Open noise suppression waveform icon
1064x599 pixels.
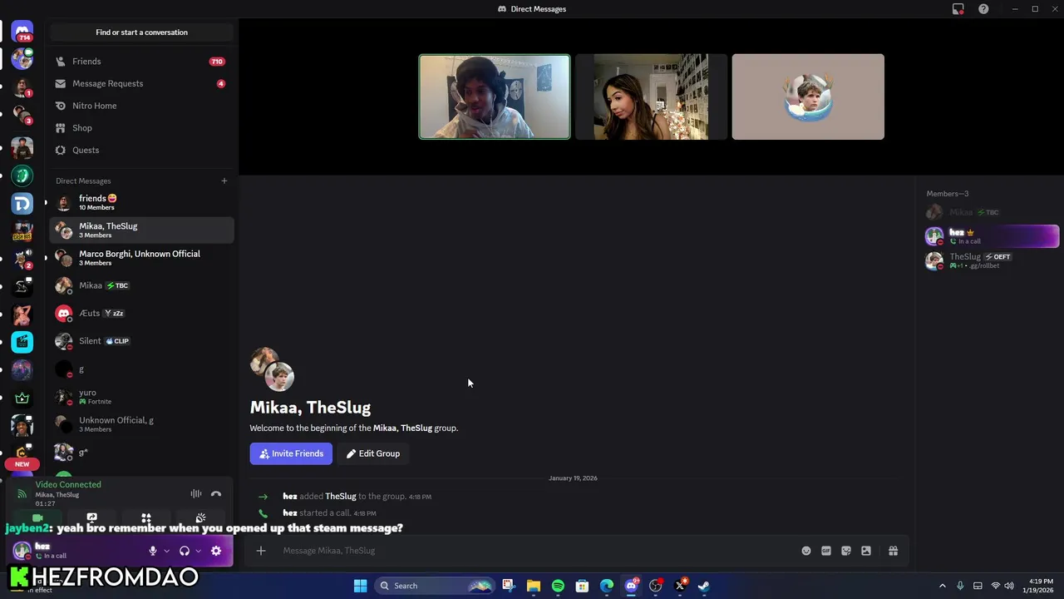(x=196, y=494)
